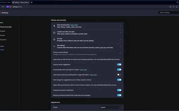The image size is (179, 111).
Task: Open Security row using its arrow
Action: point(120,40)
